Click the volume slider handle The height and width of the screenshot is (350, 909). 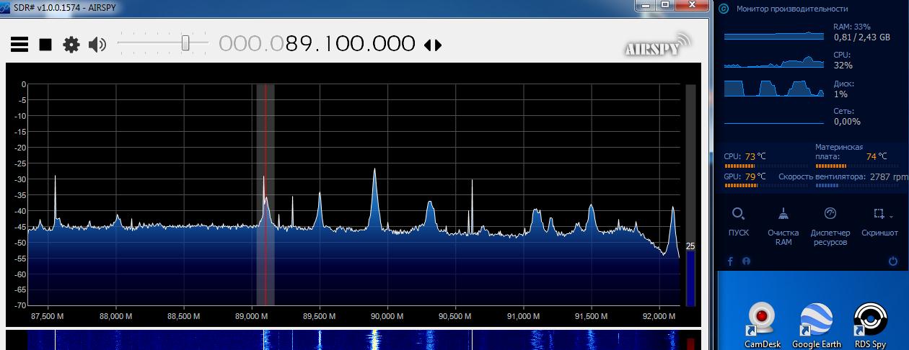click(x=185, y=43)
